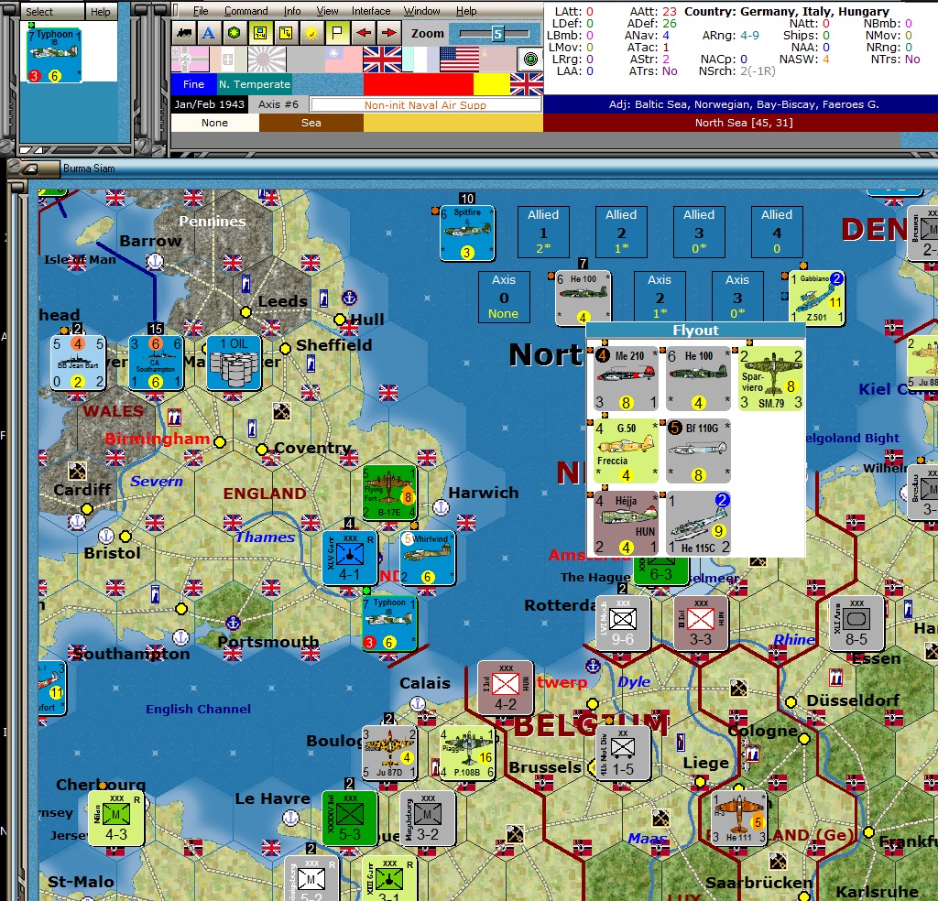Select the G.50 Freccia unit in the Flyout
This screenshot has width=938, height=901.
[626, 450]
